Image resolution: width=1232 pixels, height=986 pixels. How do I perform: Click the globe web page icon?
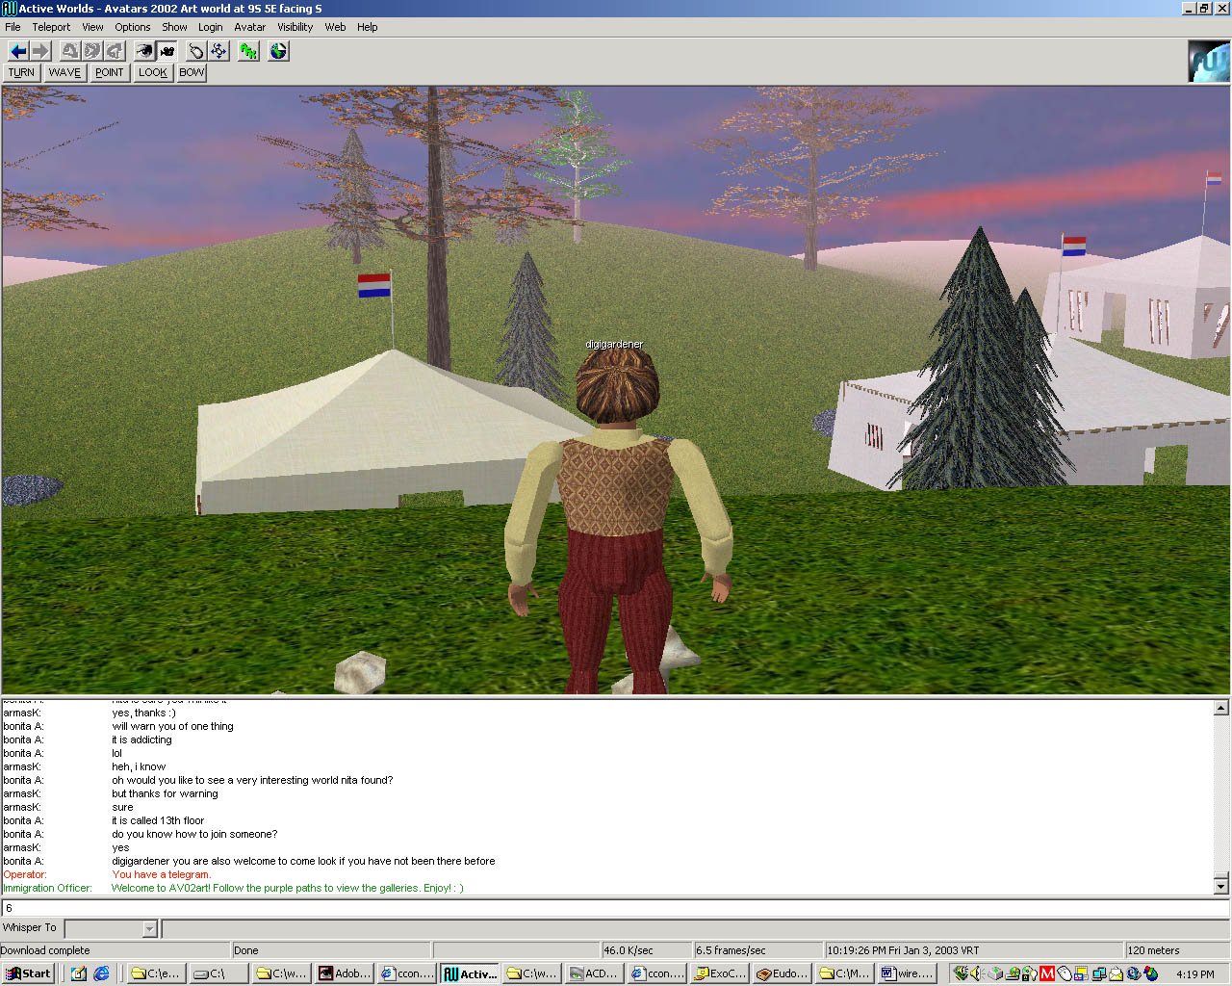coord(278,51)
